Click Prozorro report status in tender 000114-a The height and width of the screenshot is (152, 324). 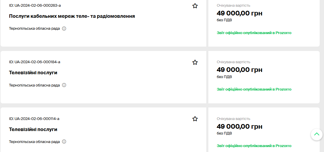pyautogui.click(x=254, y=146)
